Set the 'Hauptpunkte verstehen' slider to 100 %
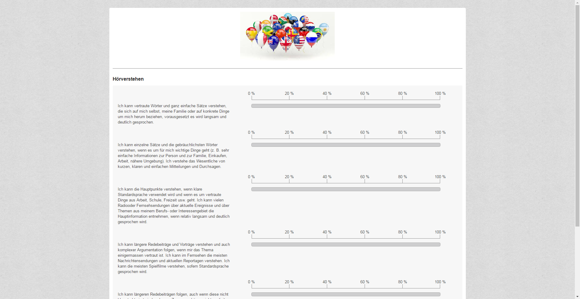580x299 pixels. click(x=440, y=189)
